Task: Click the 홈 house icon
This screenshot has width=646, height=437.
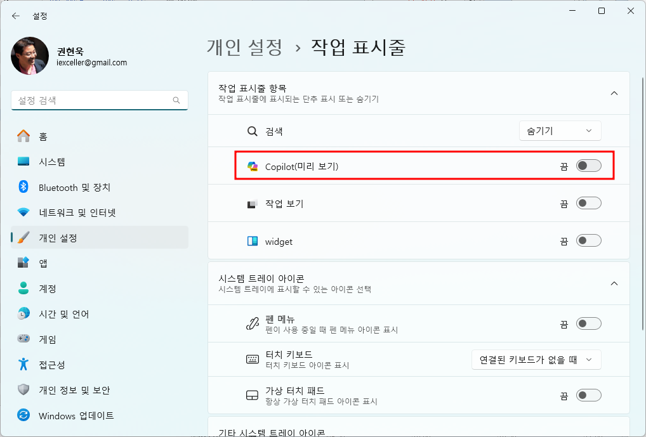Action: pyautogui.click(x=23, y=136)
